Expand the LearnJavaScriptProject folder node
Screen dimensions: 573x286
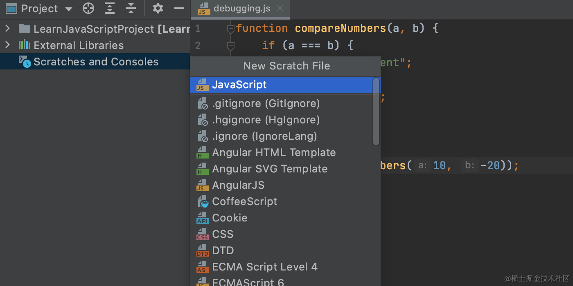pos(7,29)
